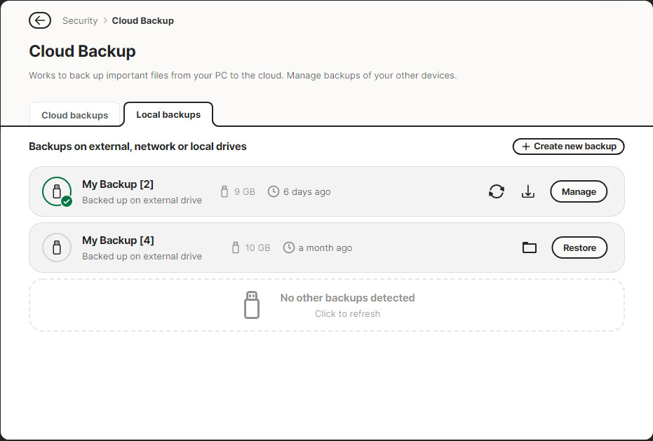Image resolution: width=653 pixels, height=441 pixels.
Task: Click the storage icon beside 10 GB
Action: (x=236, y=247)
